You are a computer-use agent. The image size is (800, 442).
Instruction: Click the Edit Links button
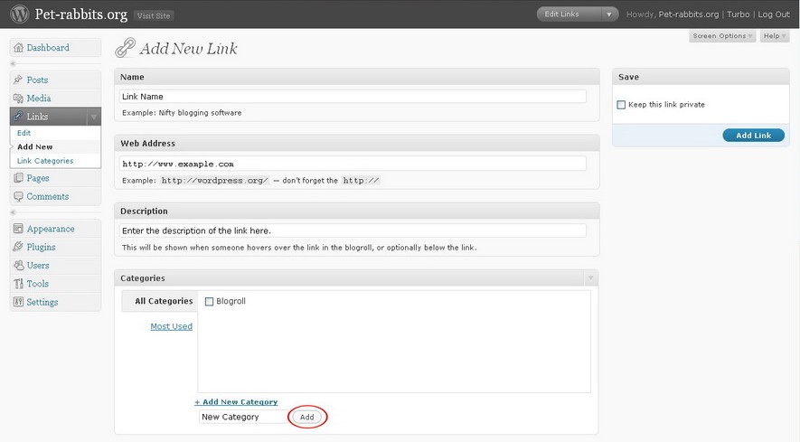561,14
